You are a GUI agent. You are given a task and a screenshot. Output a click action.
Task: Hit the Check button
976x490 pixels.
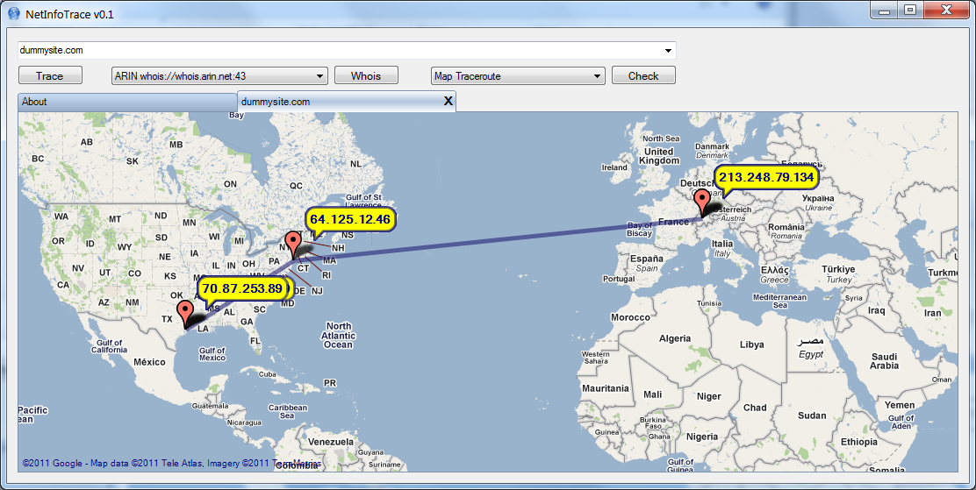(643, 76)
